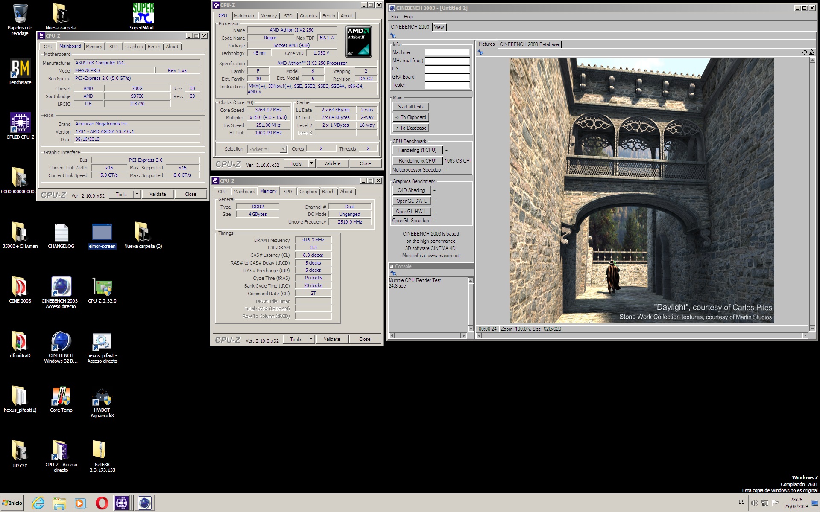Select the CPUID CPU-Z desktop shortcut
This screenshot has width=820, height=512.
pos(20,126)
